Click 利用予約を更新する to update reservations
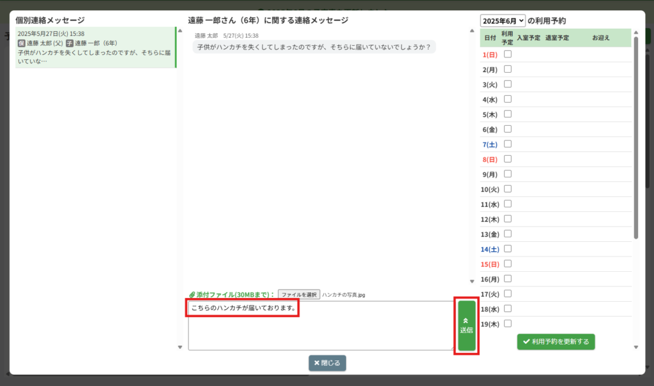 [x=556, y=341]
